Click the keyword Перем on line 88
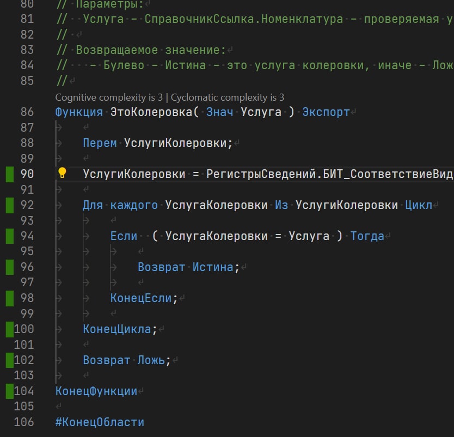454x437 pixels. pos(100,143)
